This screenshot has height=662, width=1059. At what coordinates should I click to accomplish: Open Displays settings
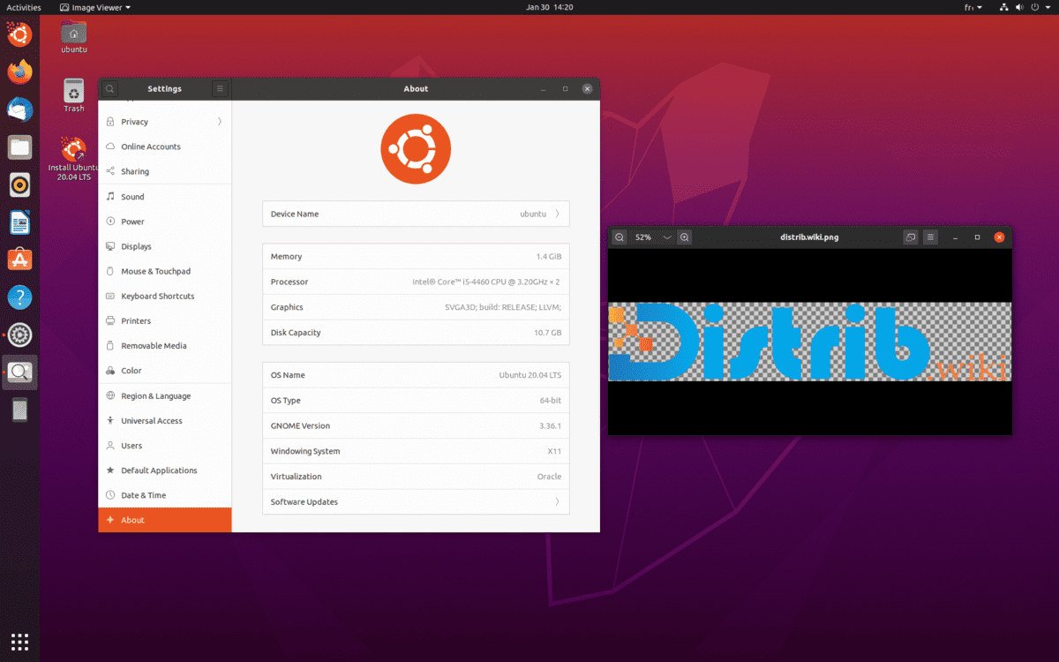[x=165, y=246]
